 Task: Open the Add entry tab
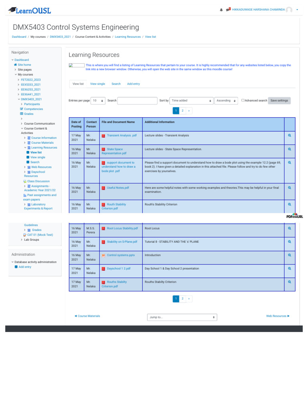tap(133, 84)
